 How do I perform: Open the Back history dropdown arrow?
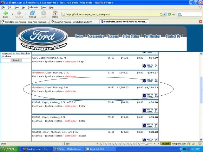pyautogui.click(x=12, y=14)
